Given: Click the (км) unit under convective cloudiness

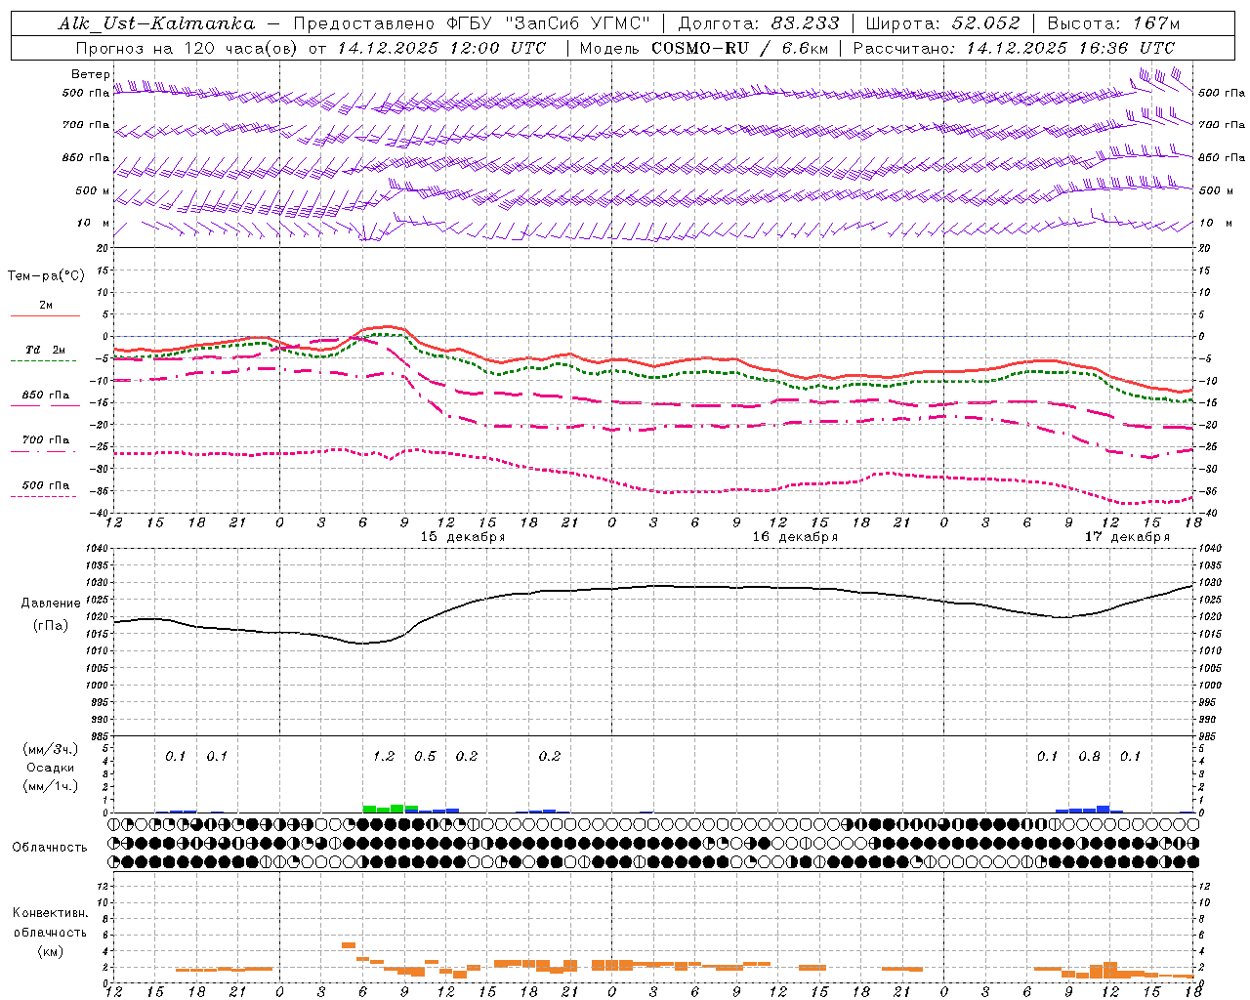Looking at the screenshot, I should click(x=50, y=951).
